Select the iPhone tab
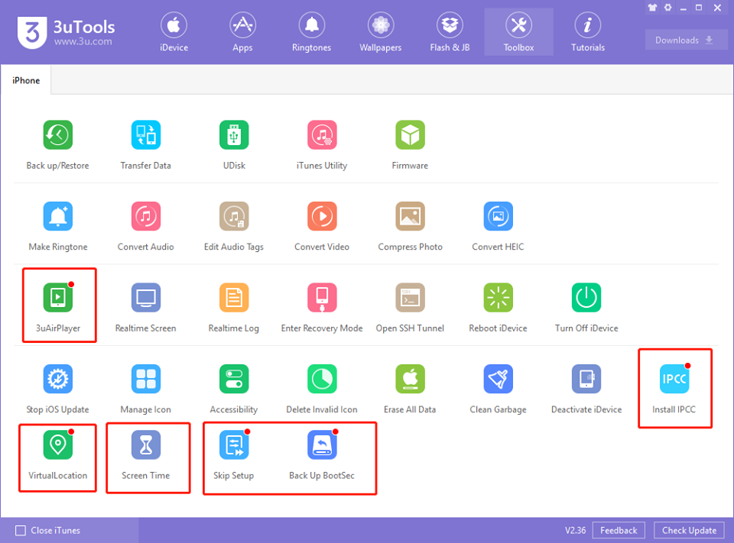Screen dimensions: 734x543 (x=26, y=80)
